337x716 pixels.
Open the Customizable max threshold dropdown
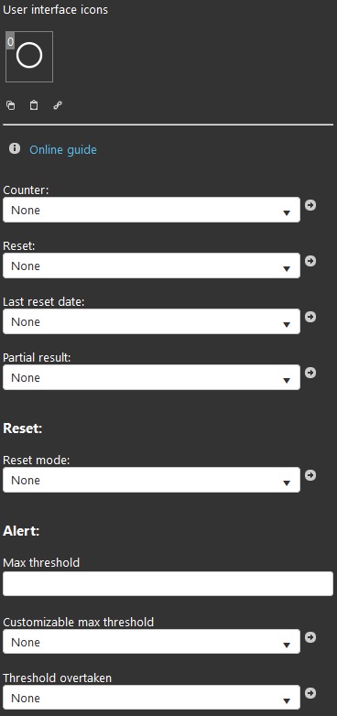152,642
